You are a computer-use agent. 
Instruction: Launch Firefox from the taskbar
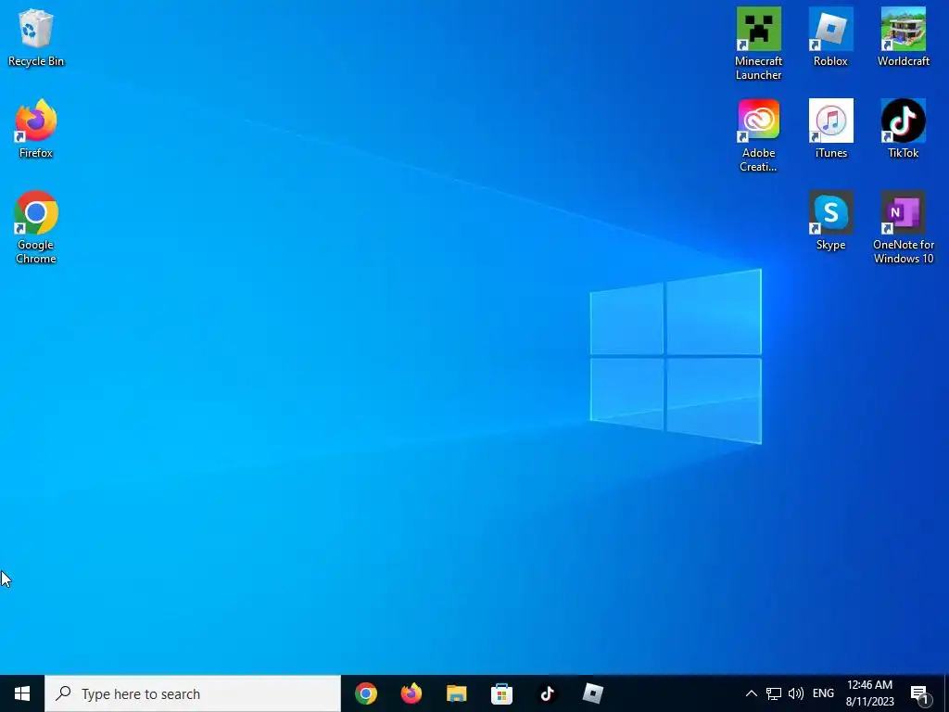tap(411, 693)
